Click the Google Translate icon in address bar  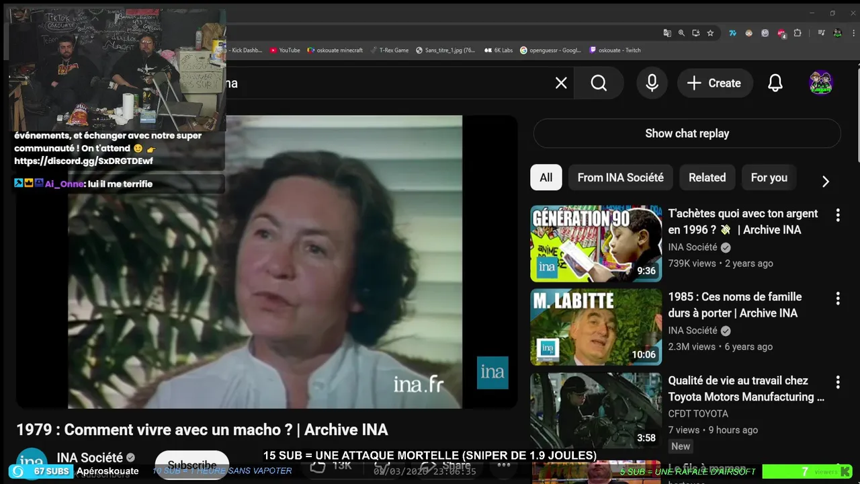pos(667,33)
